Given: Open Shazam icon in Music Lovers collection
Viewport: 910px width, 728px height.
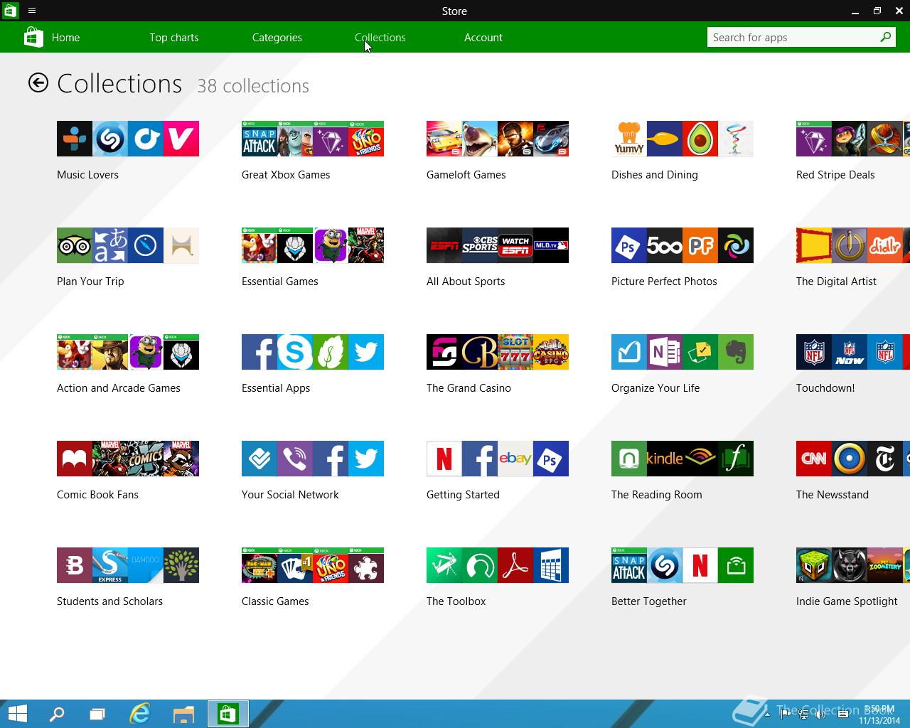Looking at the screenshot, I should point(110,139).
